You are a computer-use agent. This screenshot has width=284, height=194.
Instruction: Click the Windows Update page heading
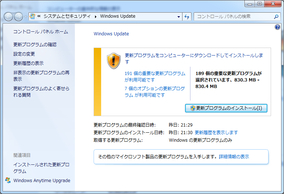click(111, 34)
